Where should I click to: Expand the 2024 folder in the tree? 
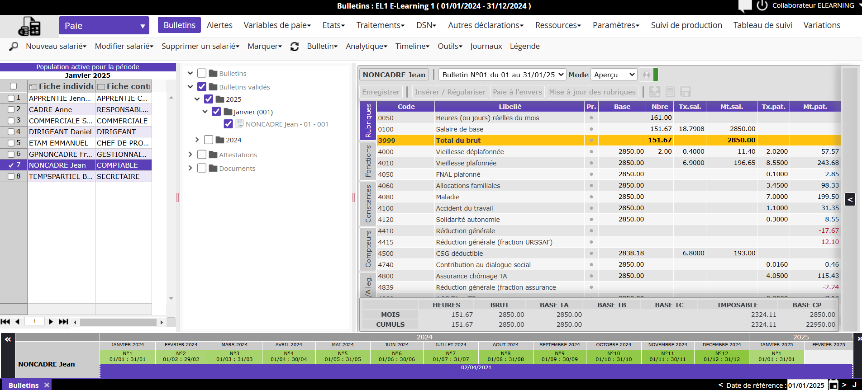(x=197, y=140)
